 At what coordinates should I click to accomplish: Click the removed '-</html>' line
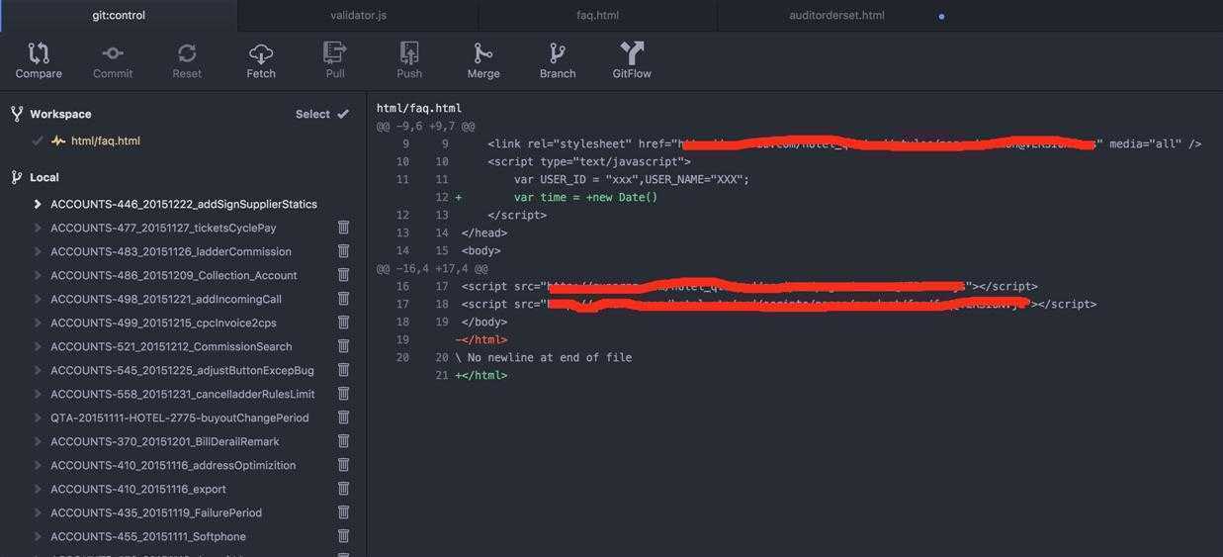(481, 339)
